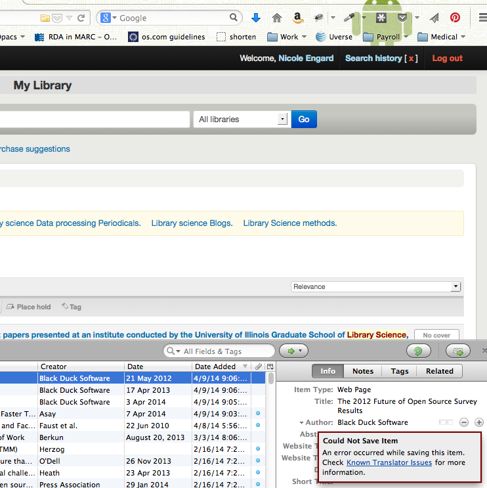
Task: Remove author using the minus button
Action: click(x=464, y=422)
